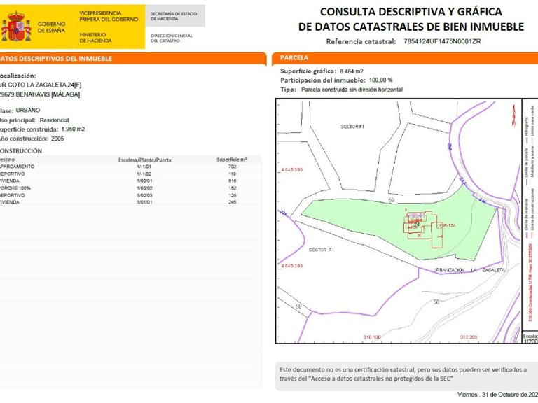538x403 pixels.
Task: Click the 'CONSTRUCCIÓN' subsection heading
Action: pos(21,151)
